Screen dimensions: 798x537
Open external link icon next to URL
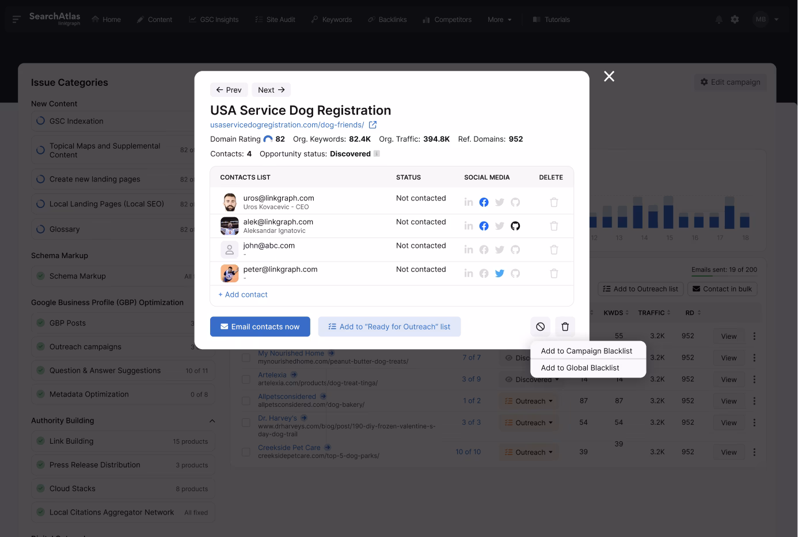[373, 125]
